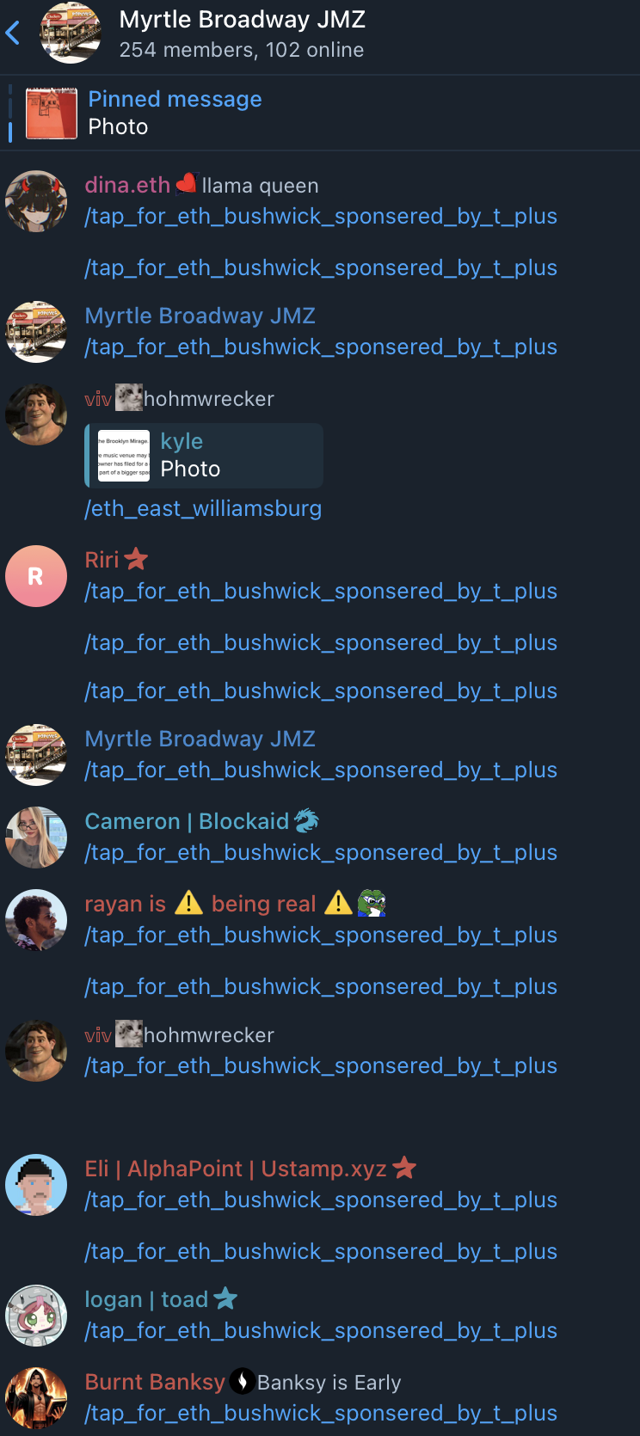Click the dina.eth sender name
The width and height of the screenshot is (640, 1436).
(x=127, y=185)
